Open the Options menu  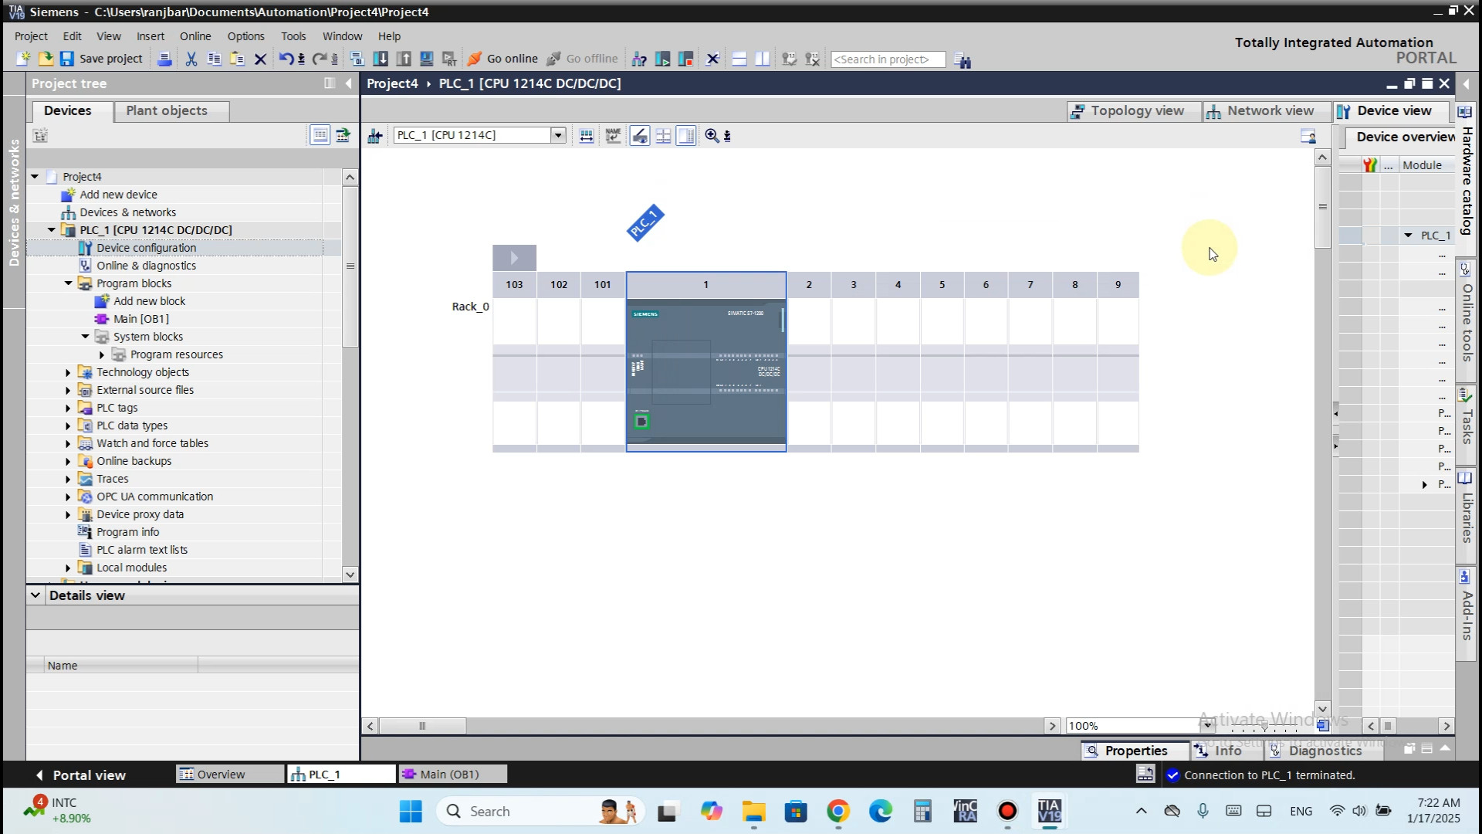[245, 36]
